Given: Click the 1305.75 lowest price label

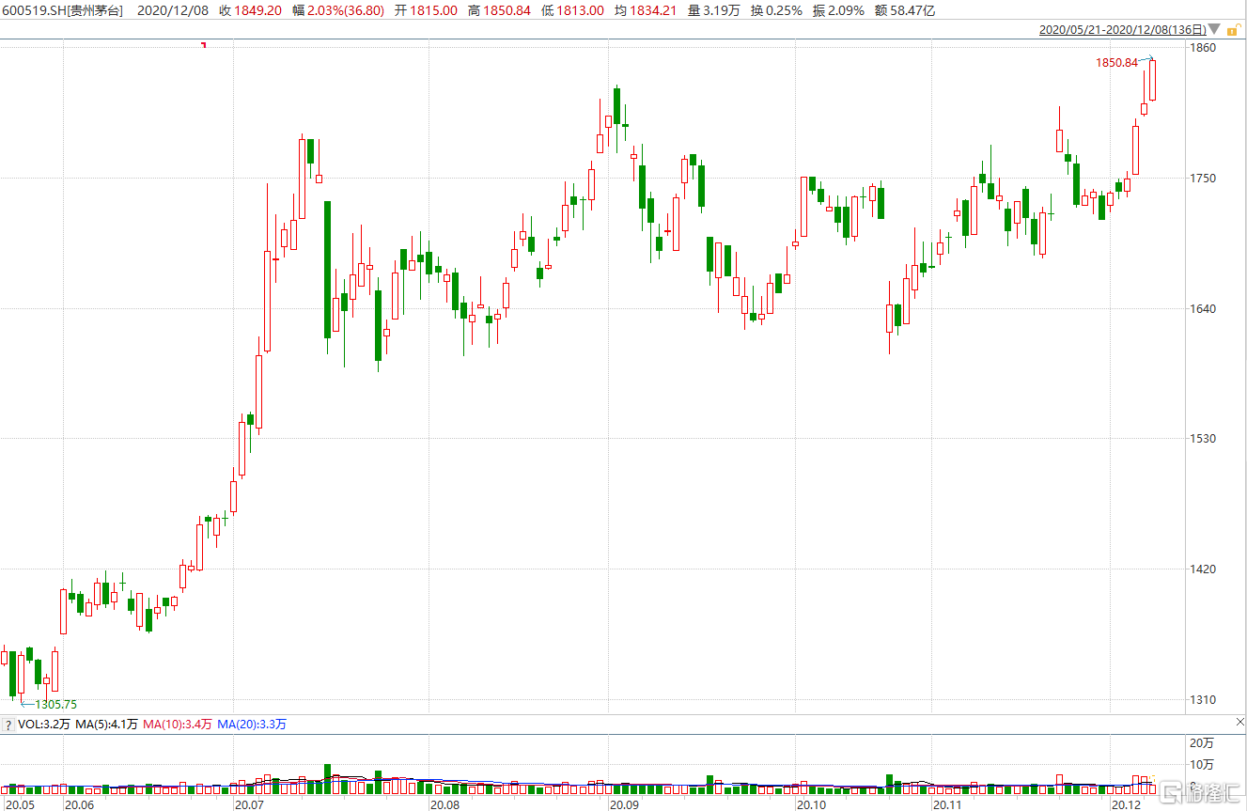Looking at the screenshot, I should coord(56,704).
